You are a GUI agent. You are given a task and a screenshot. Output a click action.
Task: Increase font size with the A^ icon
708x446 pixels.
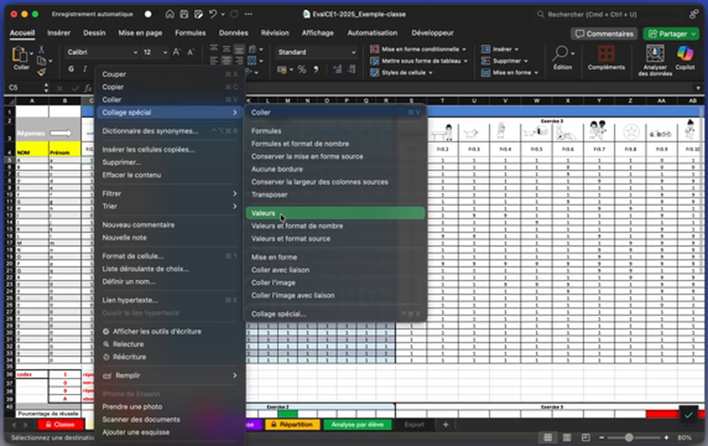click(176, 51)
